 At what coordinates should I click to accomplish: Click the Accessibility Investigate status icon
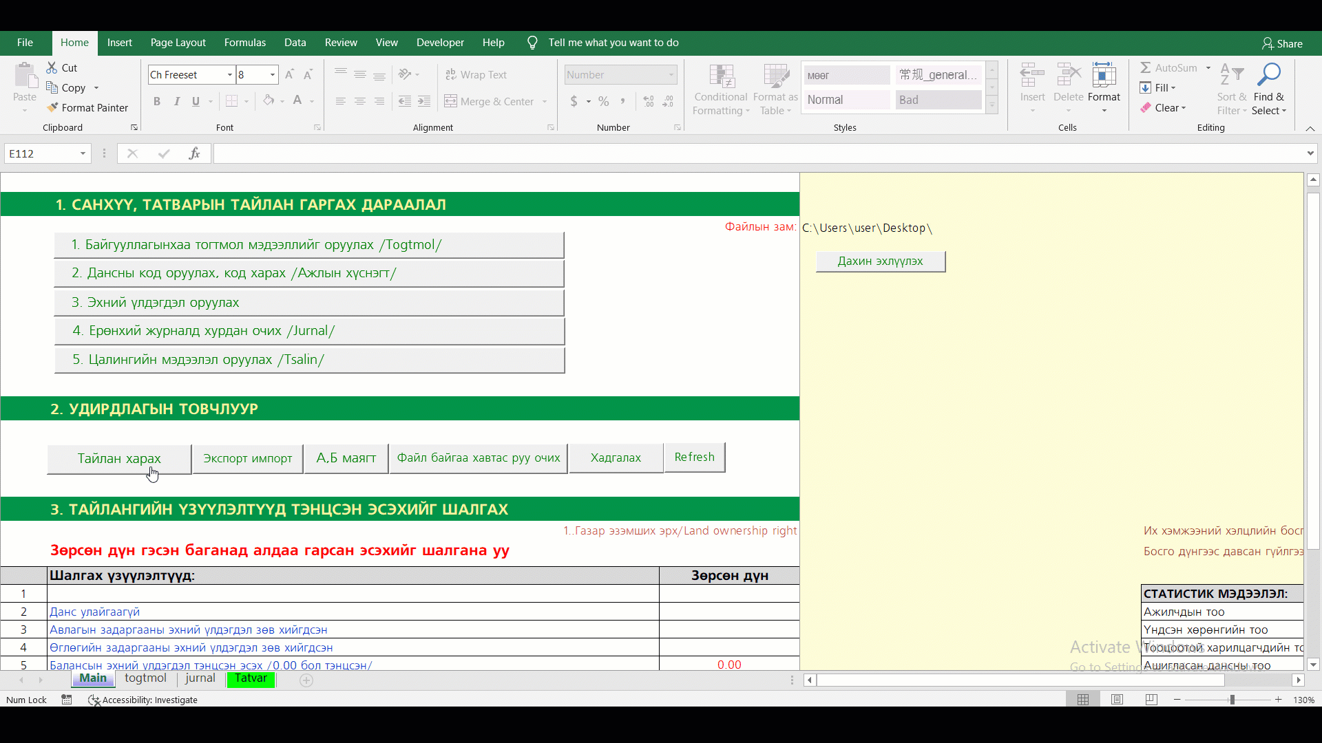pos(94,700)
